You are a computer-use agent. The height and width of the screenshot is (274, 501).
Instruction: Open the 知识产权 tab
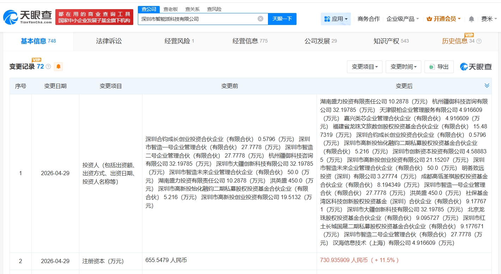[x=391, y=41]
